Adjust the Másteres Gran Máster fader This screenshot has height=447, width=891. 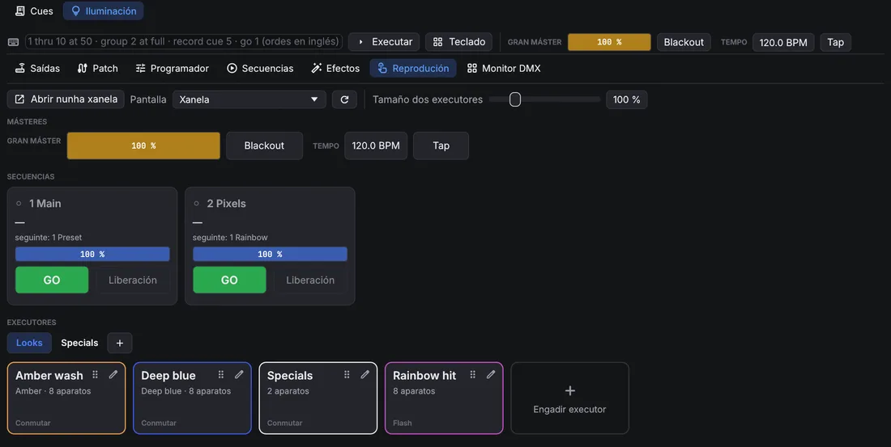[x=143, y=145]
